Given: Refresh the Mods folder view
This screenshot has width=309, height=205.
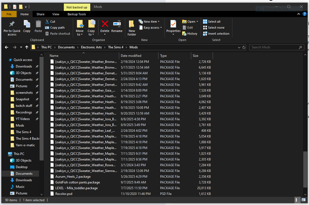Looking at the screenshot, I should (244, 48).
